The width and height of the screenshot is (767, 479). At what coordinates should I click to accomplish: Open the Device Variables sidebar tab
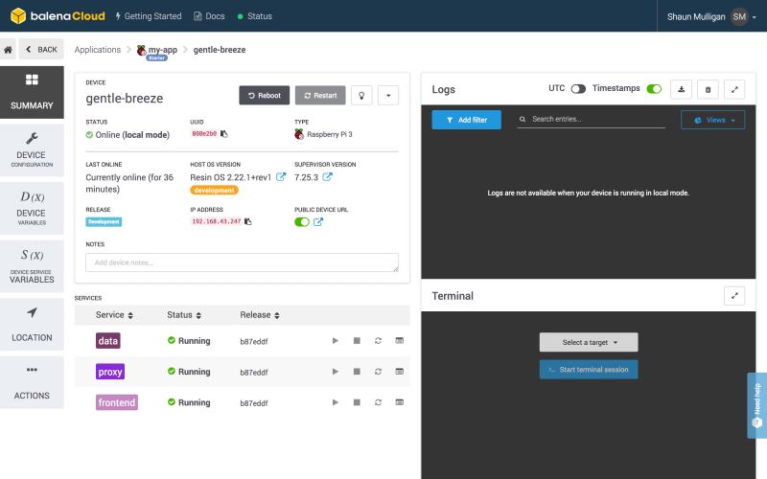coord(32,208)
